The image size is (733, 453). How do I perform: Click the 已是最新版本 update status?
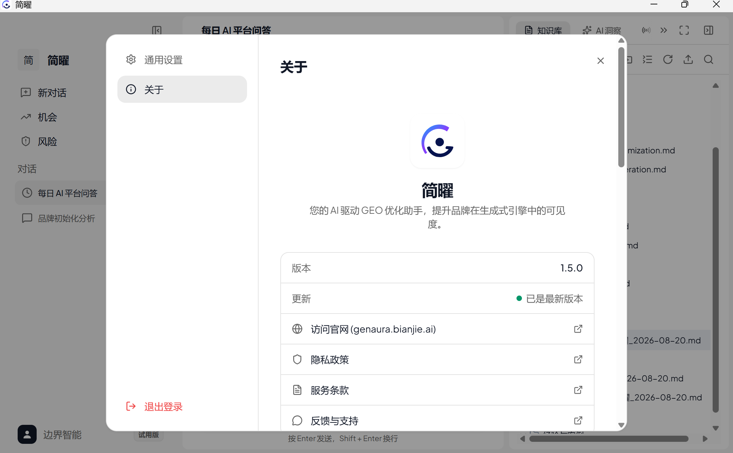pyautogui.click(x=550, y=299)
